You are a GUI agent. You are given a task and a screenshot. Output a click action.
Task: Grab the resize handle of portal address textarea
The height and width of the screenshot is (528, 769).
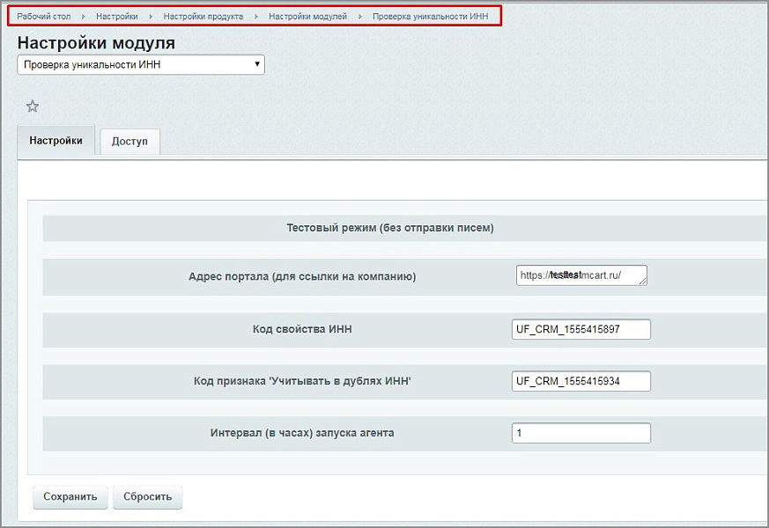click(x=643, y=282)
